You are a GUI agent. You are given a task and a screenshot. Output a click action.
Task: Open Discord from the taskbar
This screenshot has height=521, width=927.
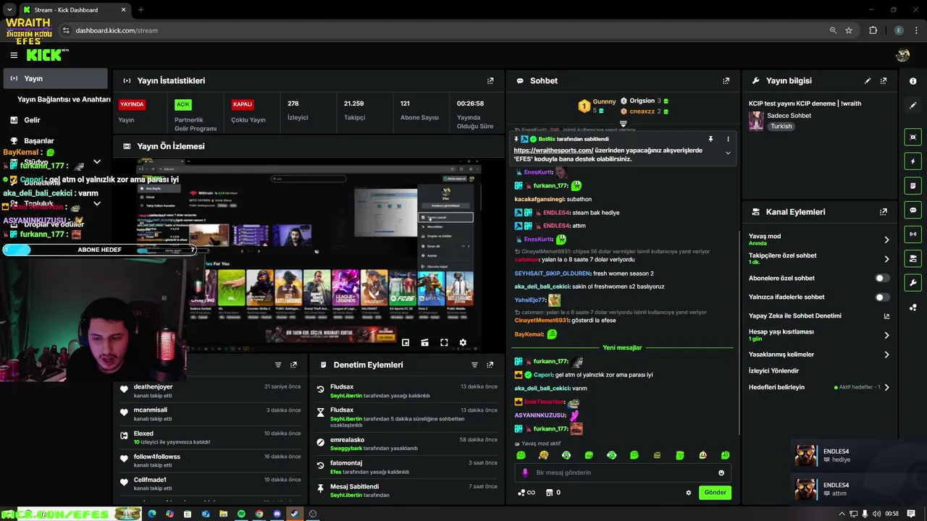click(277, 514)
